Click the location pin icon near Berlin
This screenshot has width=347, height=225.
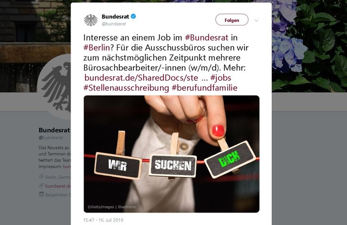[x=41, y=177]
